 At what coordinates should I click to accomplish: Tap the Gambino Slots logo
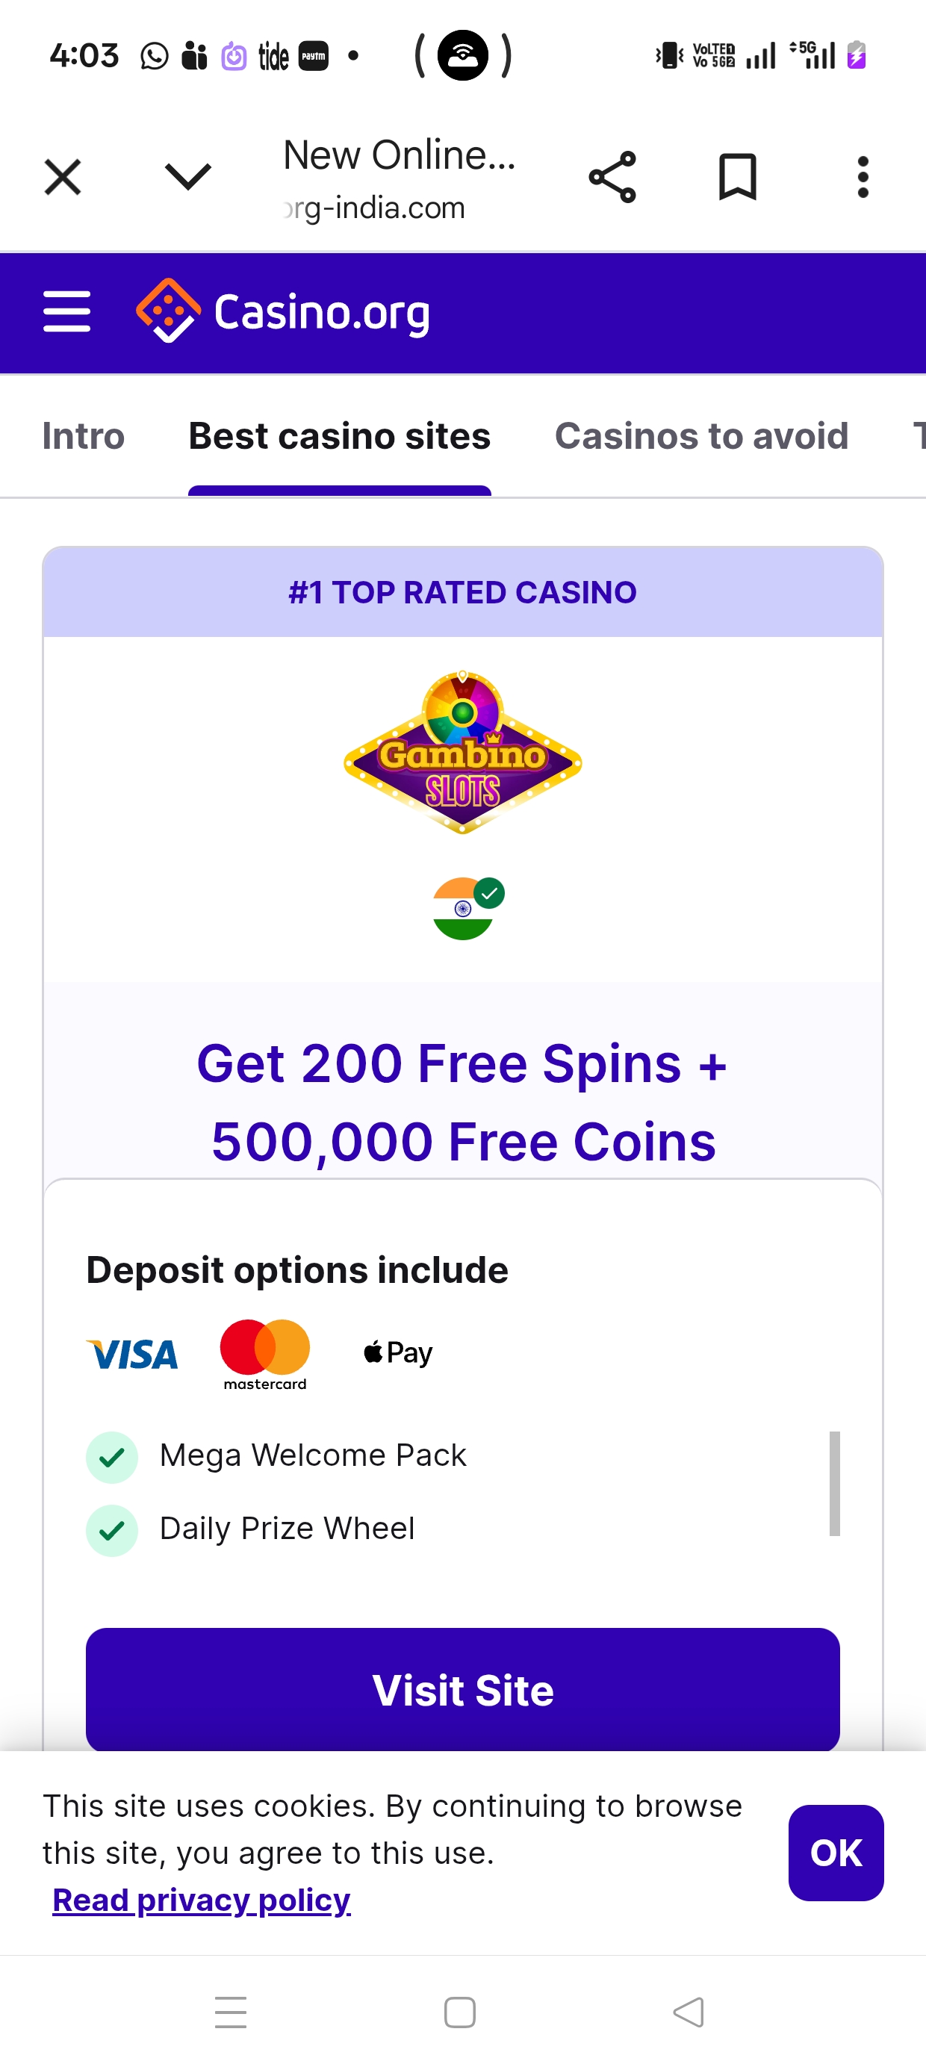[x=462, y=753]
